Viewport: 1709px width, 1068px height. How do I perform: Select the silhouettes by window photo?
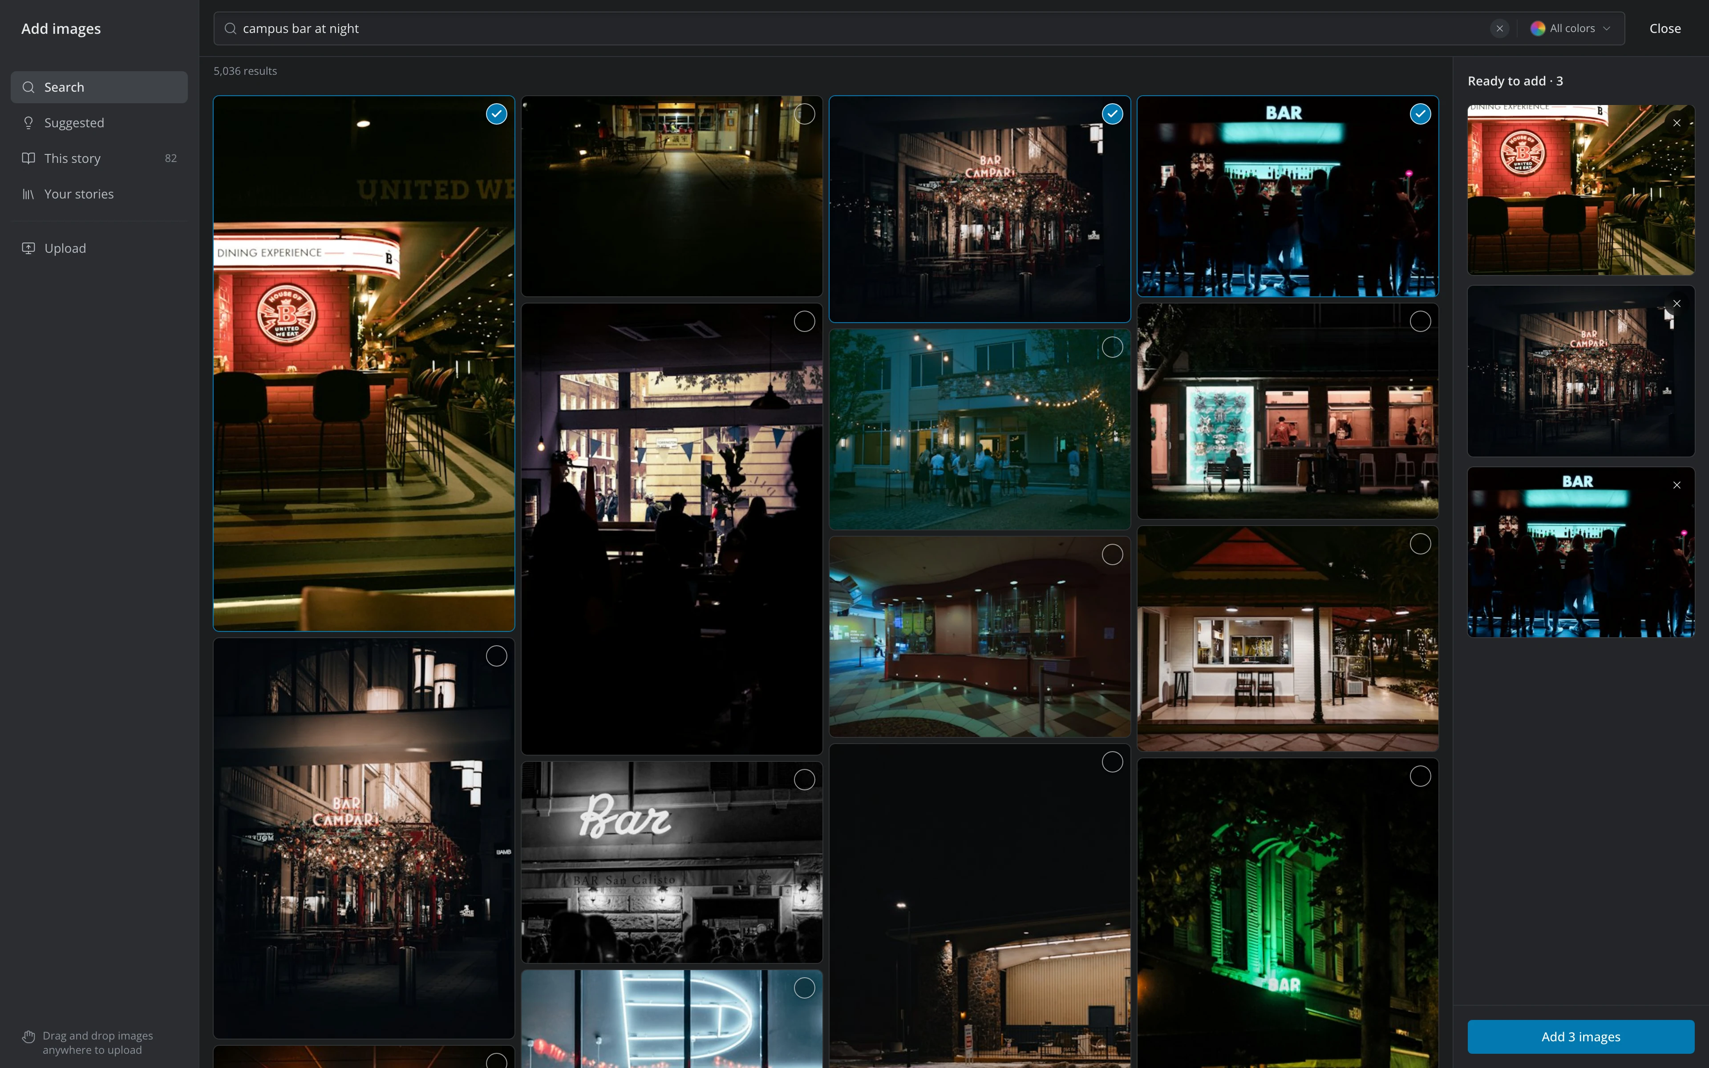804,321
